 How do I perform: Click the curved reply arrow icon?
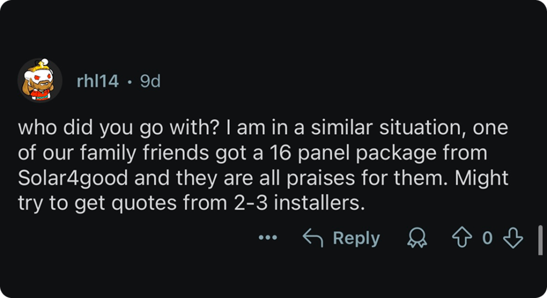pyautogui.click(x=313, y=238)
